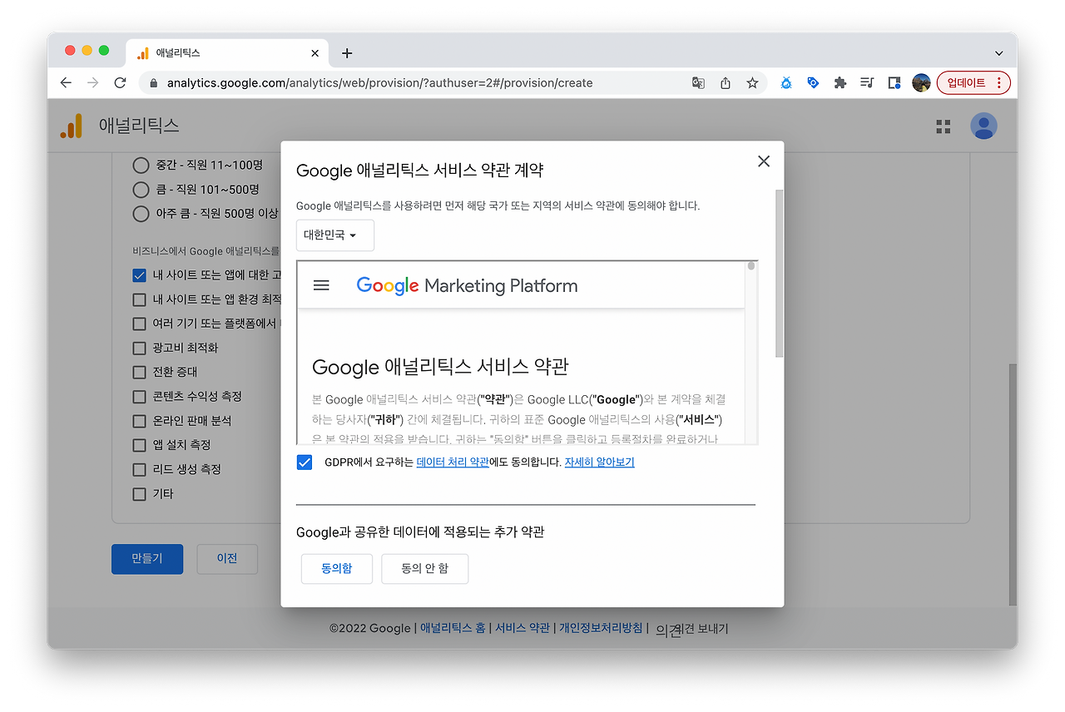This screenshot has width=1065, height=712.
Task: Click the 동의함 accept button
Action: pyautogui.click(x=337, y=569)
